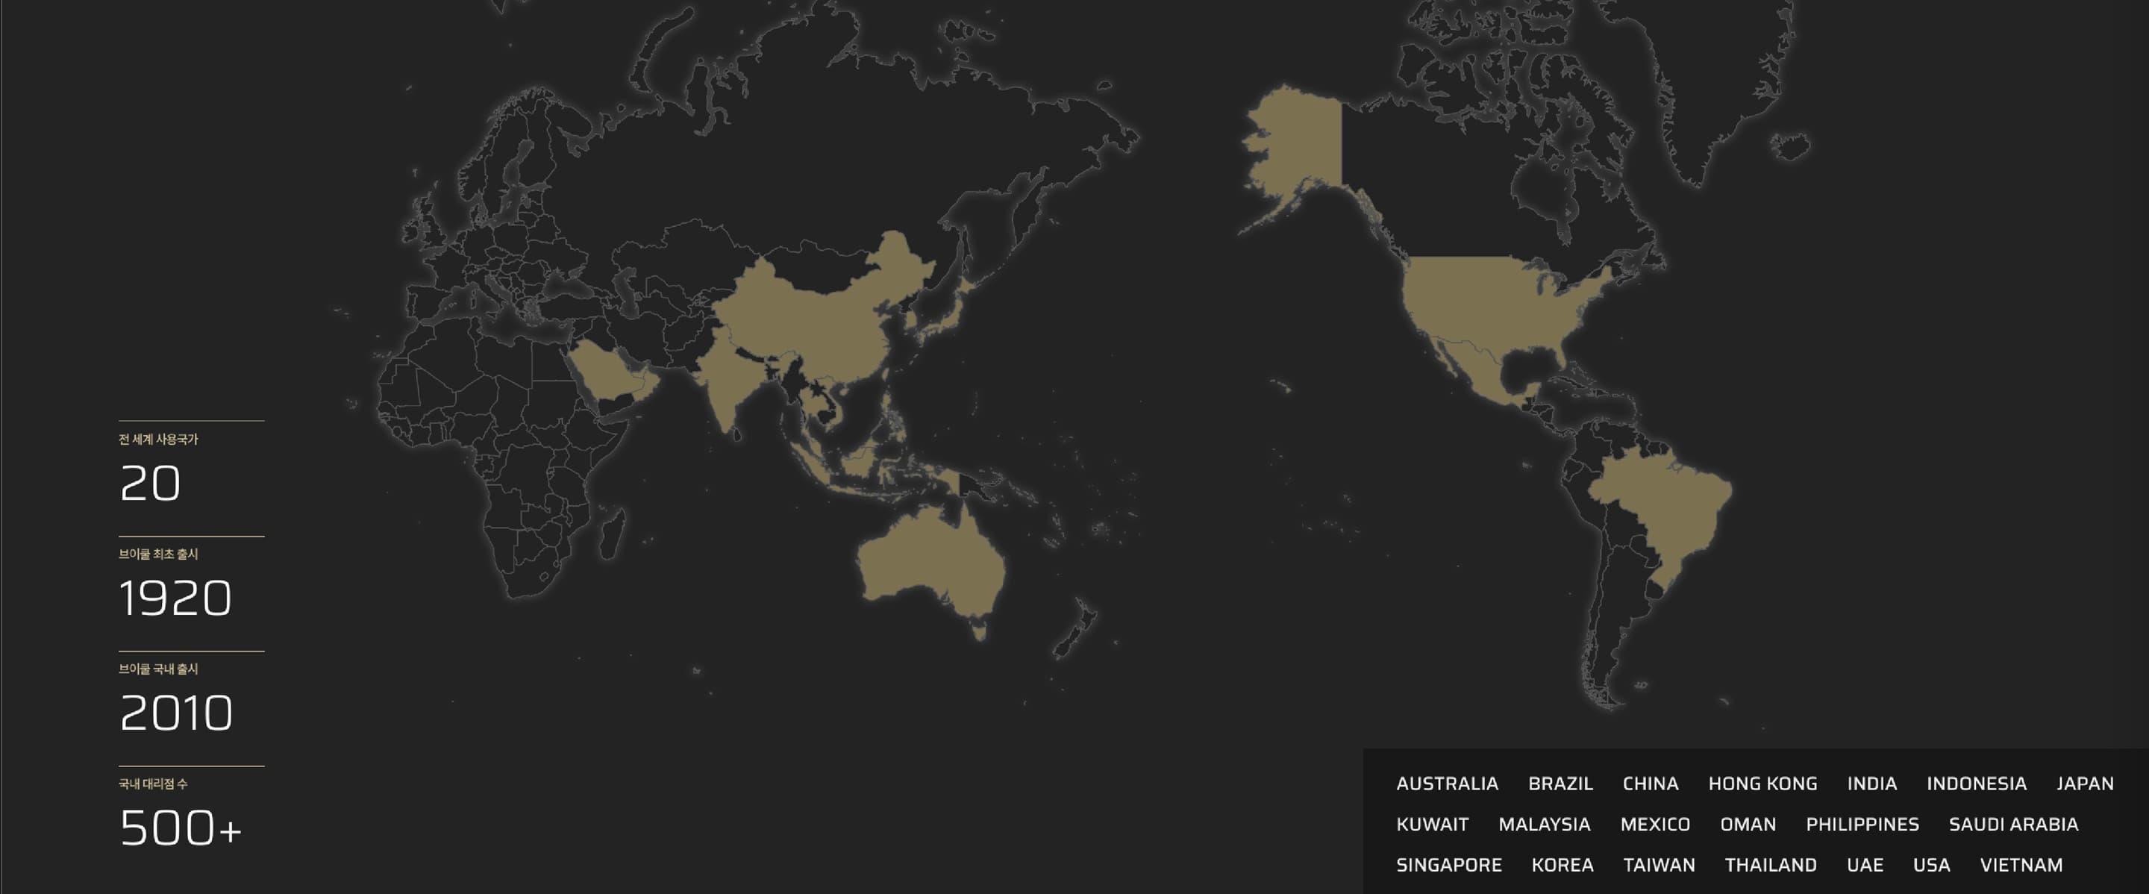
Task: Select TAIWAN in the country list
Action: 1659,865
